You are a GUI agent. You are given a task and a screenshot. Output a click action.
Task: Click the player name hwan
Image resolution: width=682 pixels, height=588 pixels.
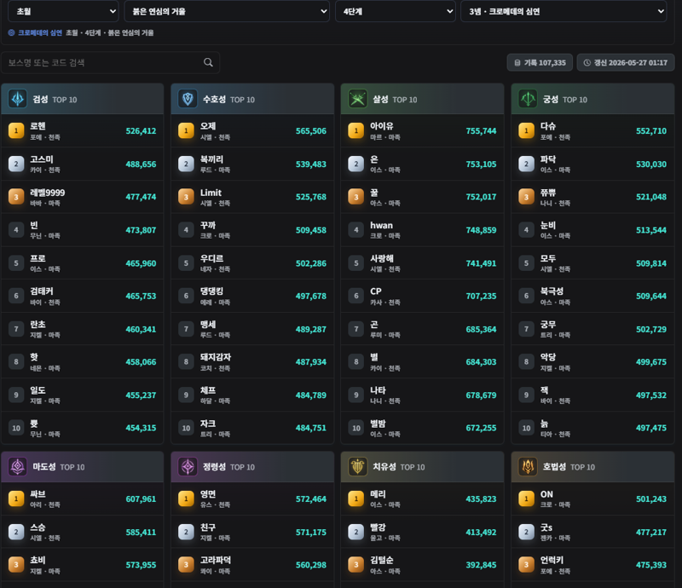click(x=381, y=225)
